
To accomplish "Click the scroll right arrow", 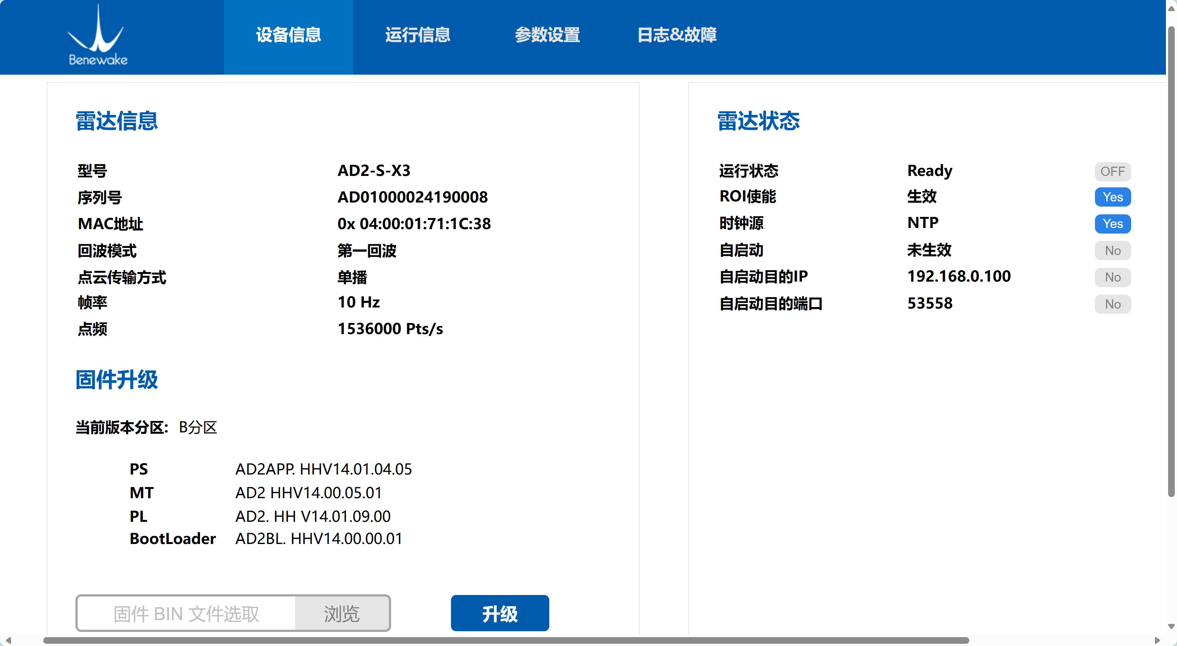I will (1157, 640).
